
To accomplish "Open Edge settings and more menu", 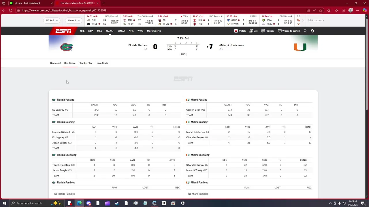I will (x=357, y=10).
